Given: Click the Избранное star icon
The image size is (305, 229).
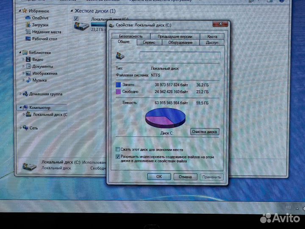Looking at the screenshot, I should [25, 11].
